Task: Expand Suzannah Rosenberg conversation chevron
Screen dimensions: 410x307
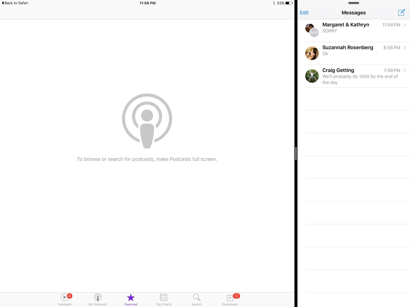Action: coord(405,48)
